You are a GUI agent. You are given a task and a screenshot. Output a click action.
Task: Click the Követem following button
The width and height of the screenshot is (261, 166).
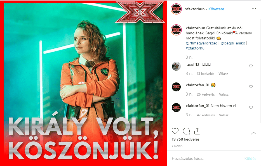click(x=216, y=9)
